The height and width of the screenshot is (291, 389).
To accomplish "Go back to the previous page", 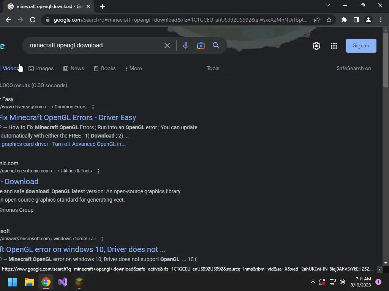I will [x=8, y=20].
